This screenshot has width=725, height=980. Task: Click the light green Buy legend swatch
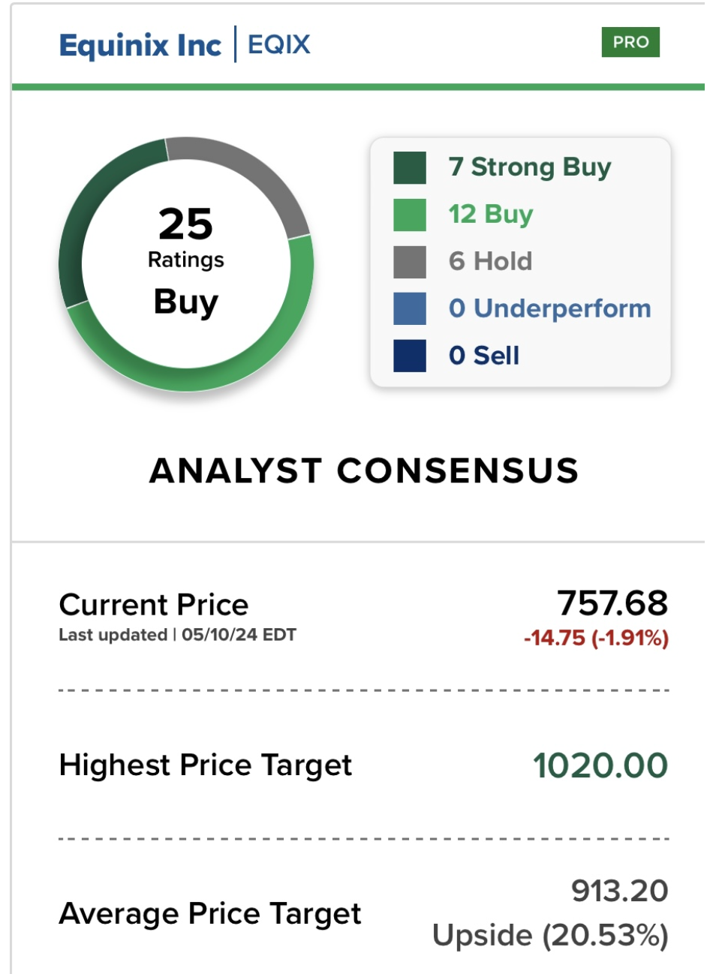click(x=409, y=215)
